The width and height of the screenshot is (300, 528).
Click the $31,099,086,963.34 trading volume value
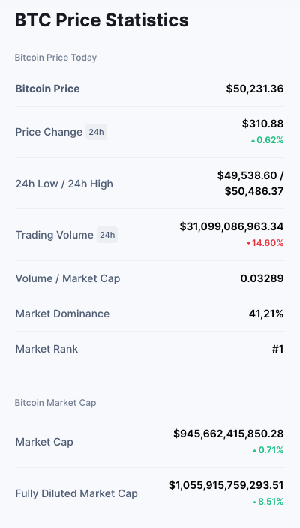pos(232,226)
